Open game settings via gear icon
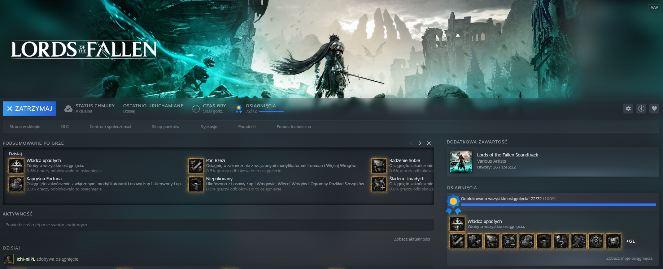Screen dimensions: 663x269 coord(628,109)
